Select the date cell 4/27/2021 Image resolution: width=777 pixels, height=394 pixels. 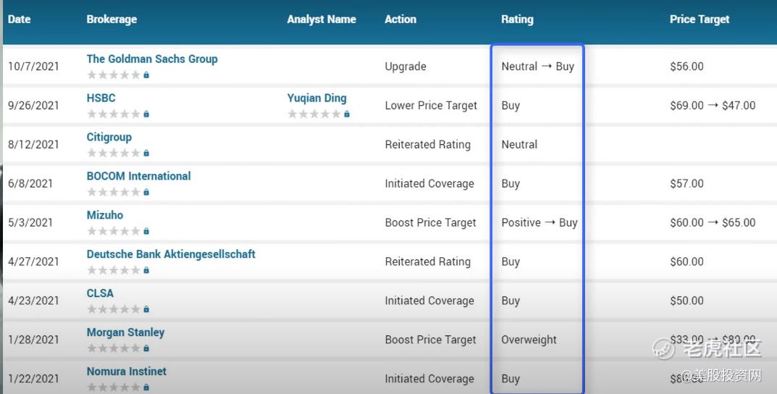click(x=33, y=261)
